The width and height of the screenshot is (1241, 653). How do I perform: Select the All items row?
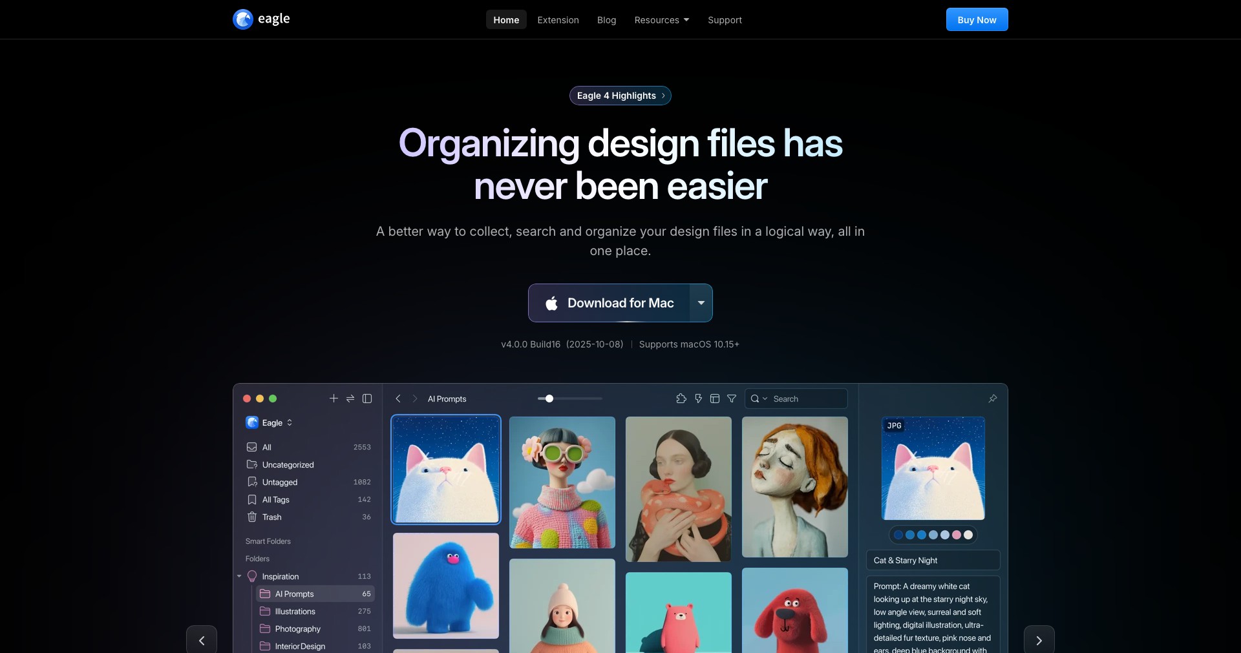point(309,447)
